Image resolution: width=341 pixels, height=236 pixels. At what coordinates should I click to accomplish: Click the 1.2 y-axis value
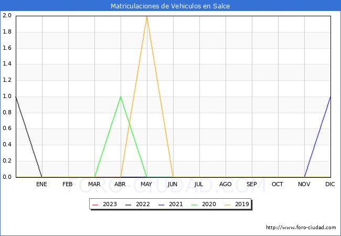point(7,80)
